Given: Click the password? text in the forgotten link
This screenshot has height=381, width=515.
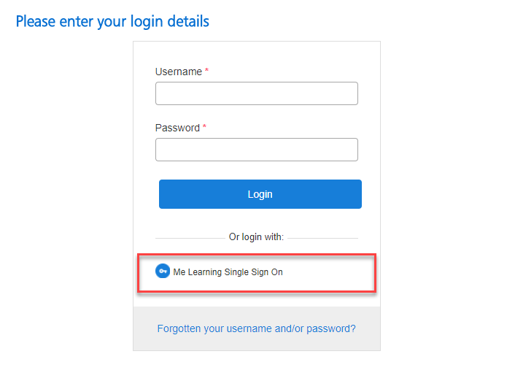Looking at the screenshot, I should 331,328.
